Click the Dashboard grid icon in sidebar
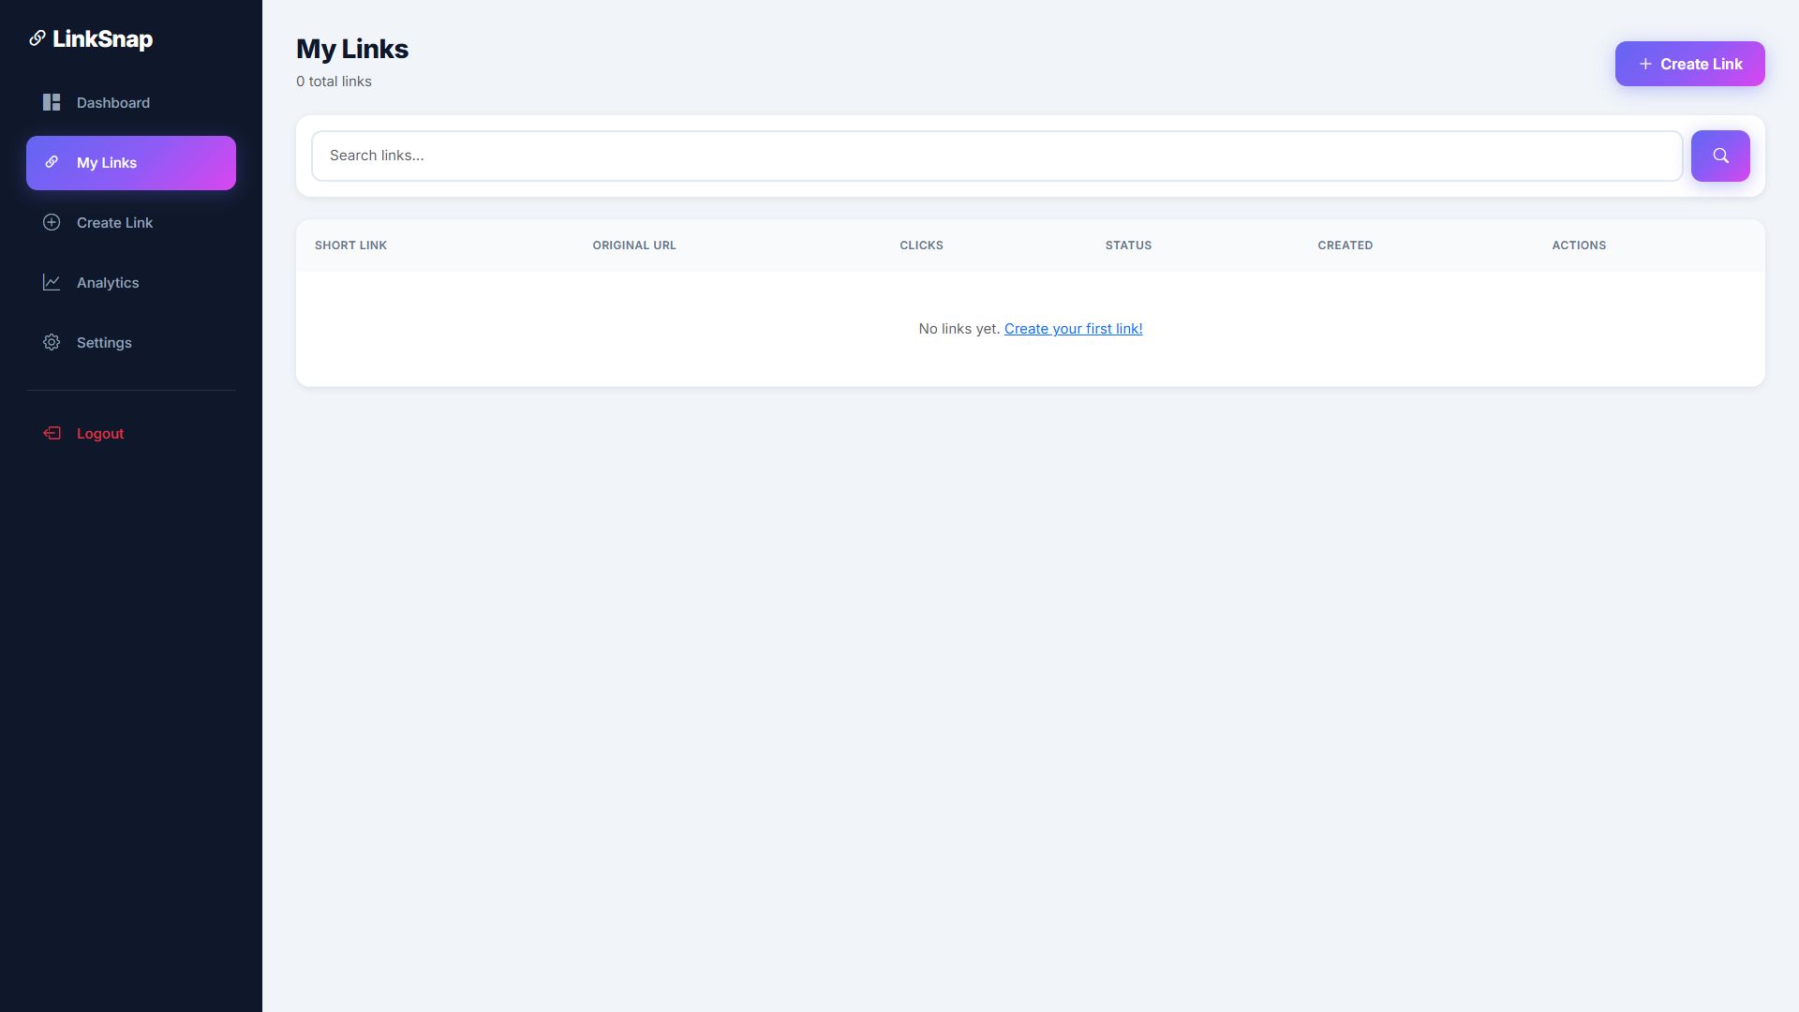Viewport: 1799px width, 1012px height. tap(52, 102)
